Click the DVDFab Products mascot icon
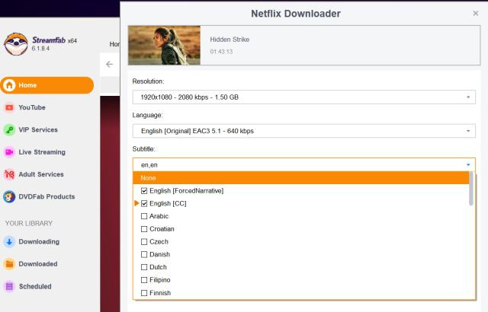488x312 pixels. (9, 197)
